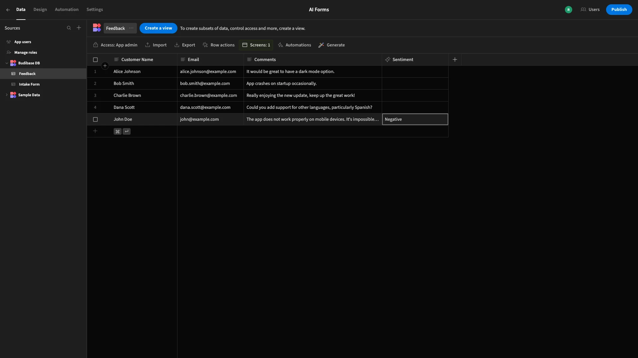Collapse the Budibase DB source
This screenshot has height=358, width=638.
tap(7, 63)
